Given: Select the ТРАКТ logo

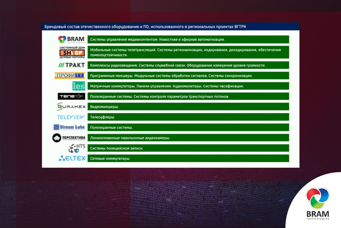Looking at the screenshot, I should pyautogui.click(x=72, y=65).
